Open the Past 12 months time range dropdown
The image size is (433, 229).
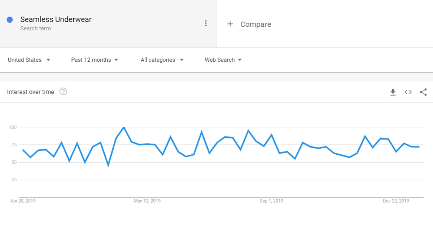point(95,60)
